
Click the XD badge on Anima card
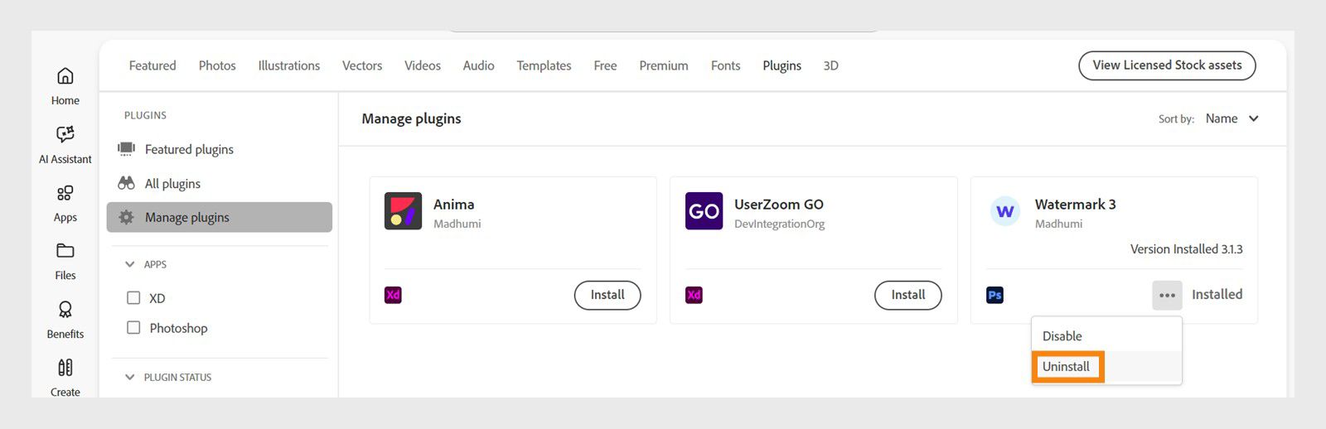point(393,295)
